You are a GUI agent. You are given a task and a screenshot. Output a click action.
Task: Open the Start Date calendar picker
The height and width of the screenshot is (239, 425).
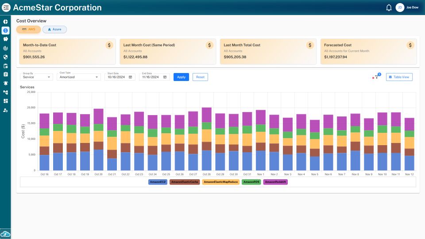tap(130, 77)
